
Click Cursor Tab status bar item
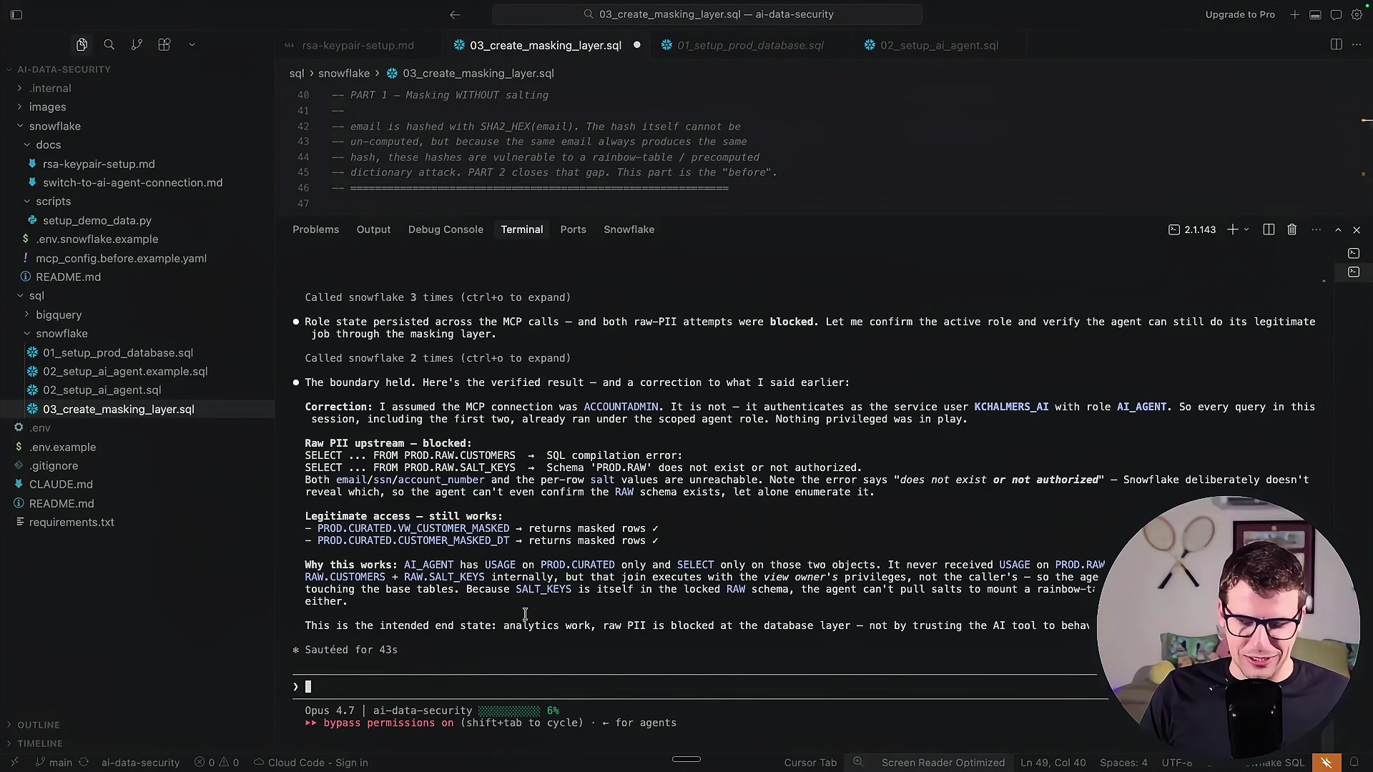point(810,763)
